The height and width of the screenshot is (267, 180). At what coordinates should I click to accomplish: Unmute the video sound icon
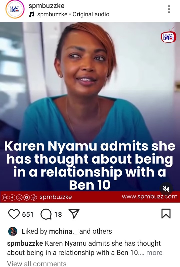(x=166, y=189)
